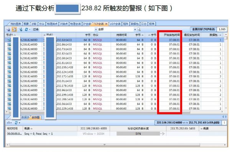Open the 物理端点 tab
The image size is (230, 152).
[x=52, y=24]
